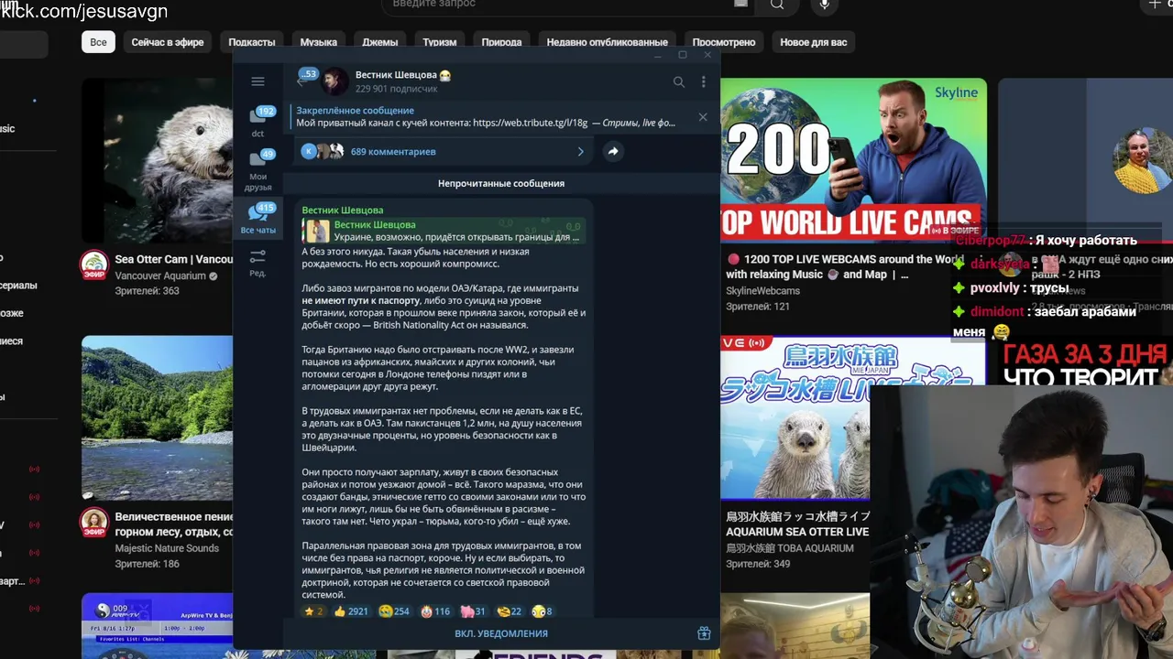Click Ciberpop77 username in stream chat
The width and height of the screenshot is (1173, 659).
990,241
